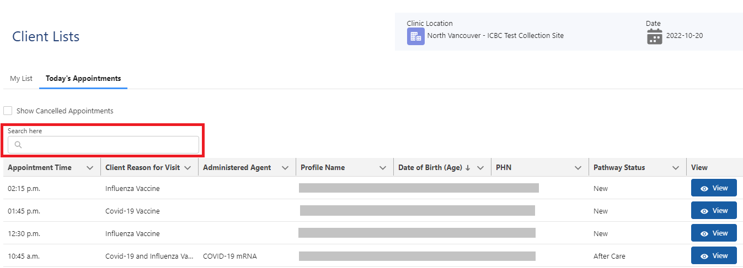
Task: View the 12:30 p.m. appointment
Action: [714, 233]
